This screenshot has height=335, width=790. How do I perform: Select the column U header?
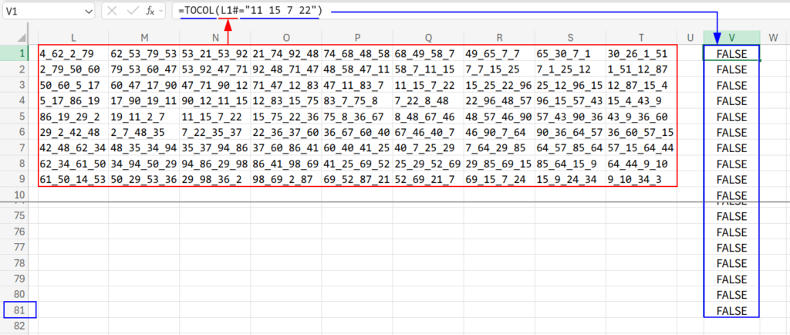[690, 36]
